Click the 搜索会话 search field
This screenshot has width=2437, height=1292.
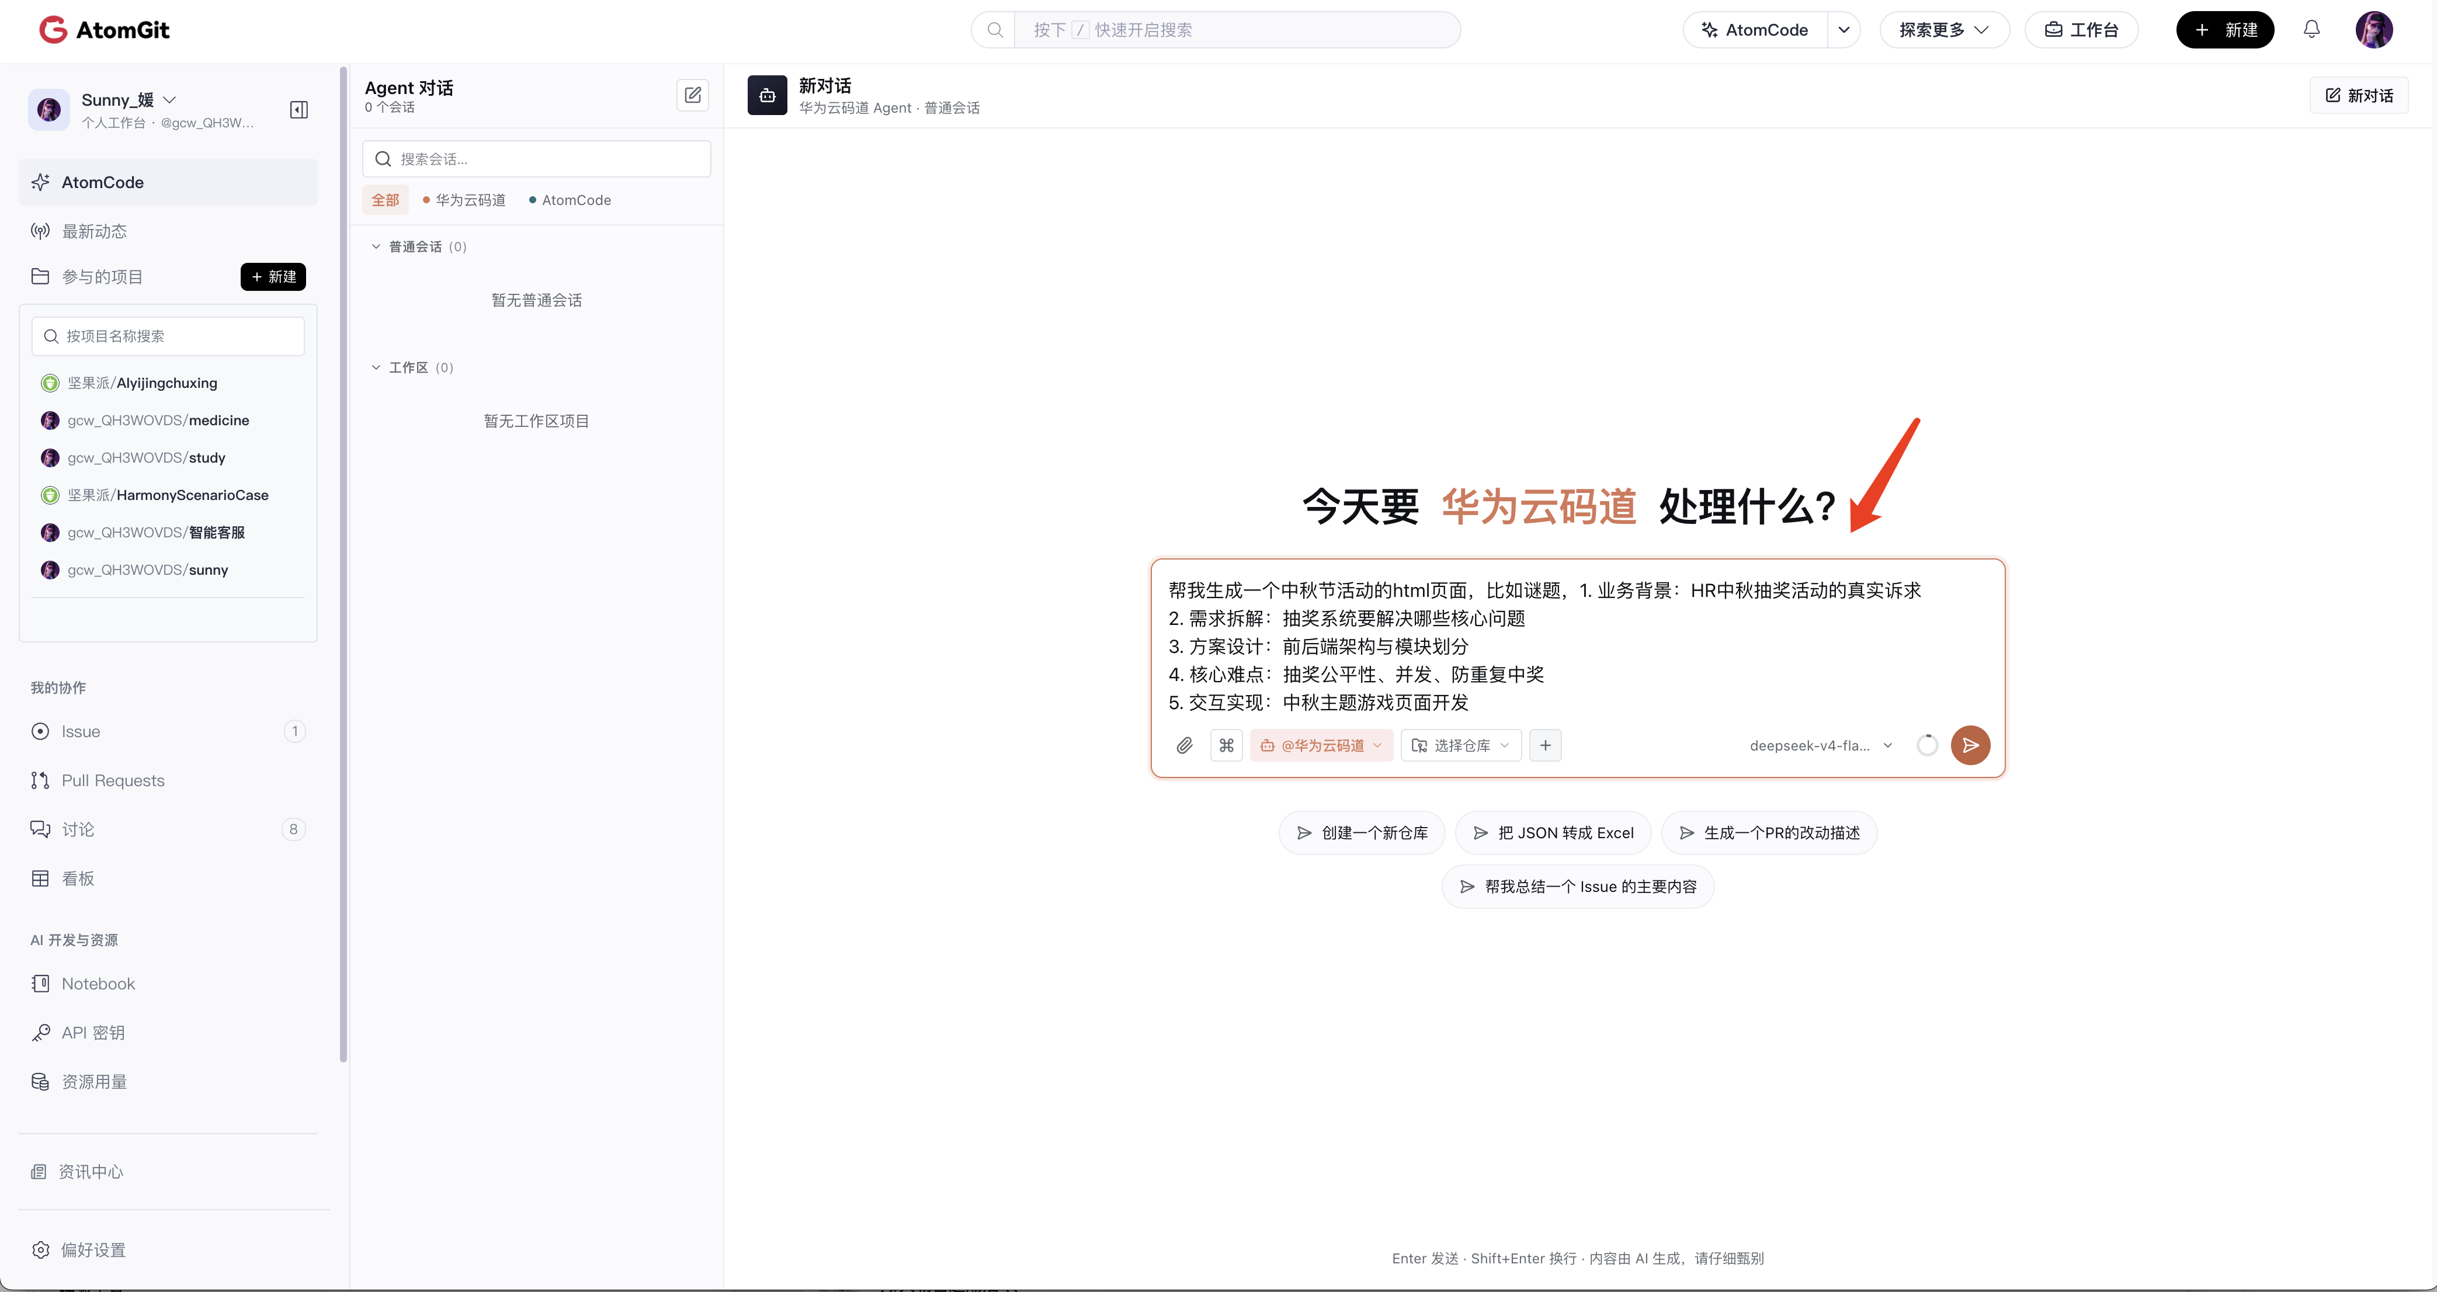[x=536, y=159]
